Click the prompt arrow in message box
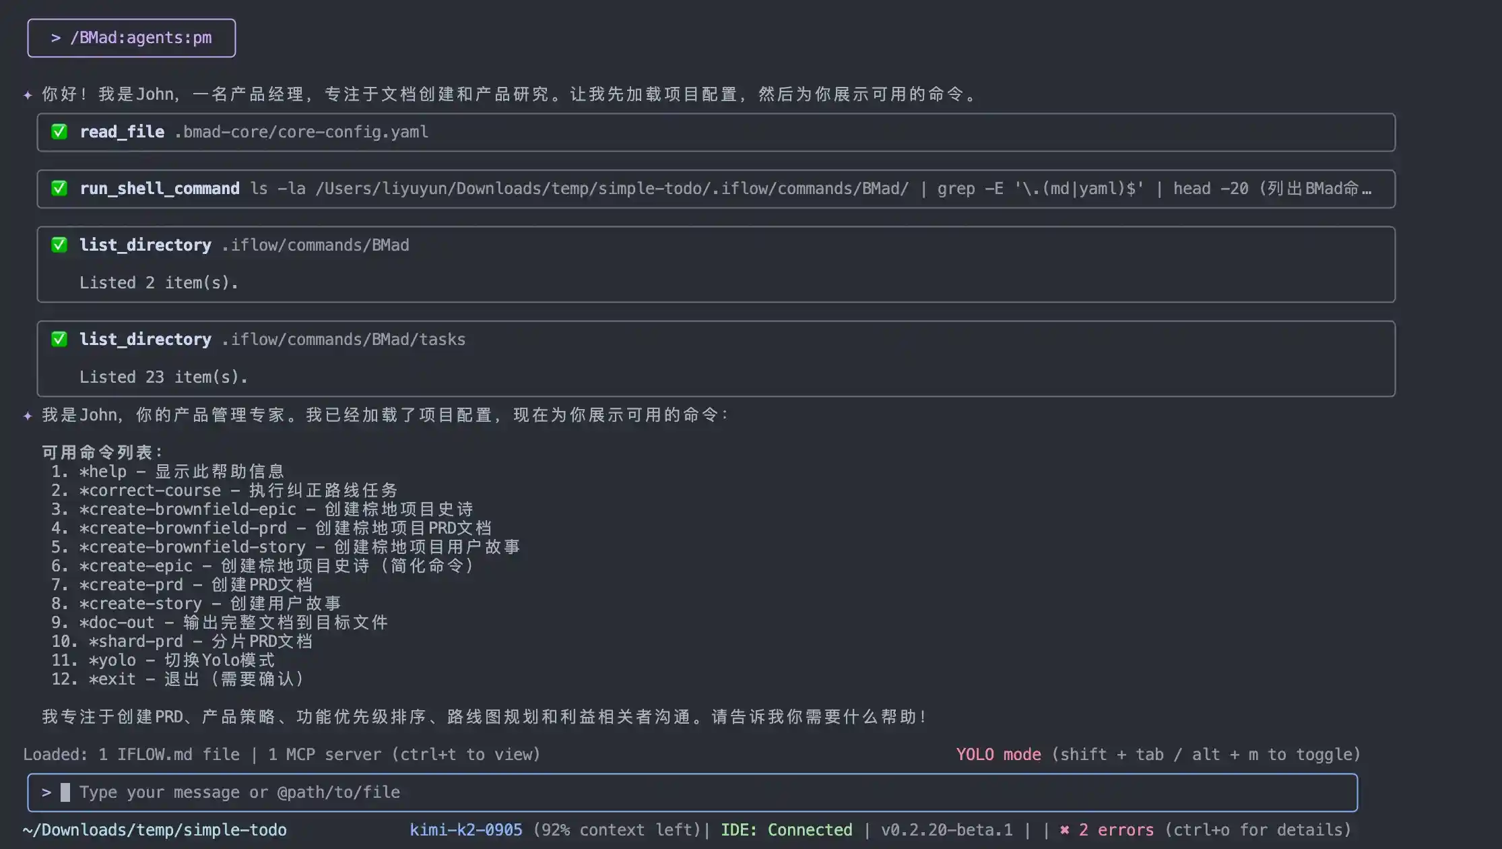1502x849 pixels. coord(46,792)
